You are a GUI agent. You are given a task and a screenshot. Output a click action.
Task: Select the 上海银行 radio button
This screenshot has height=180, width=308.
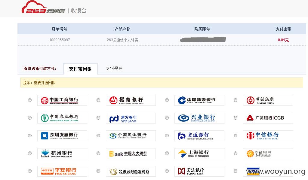point(167,153)
